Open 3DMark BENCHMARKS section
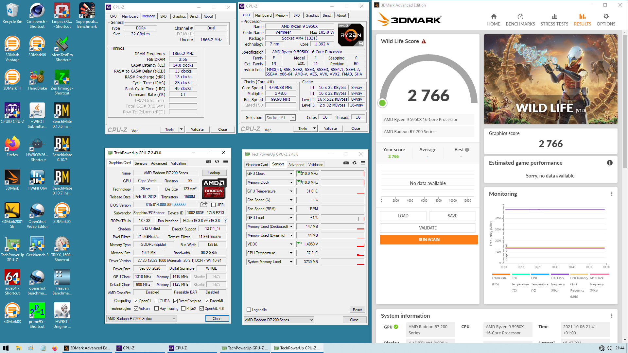This screenshot has width=628, height=353. pos(520,20)
